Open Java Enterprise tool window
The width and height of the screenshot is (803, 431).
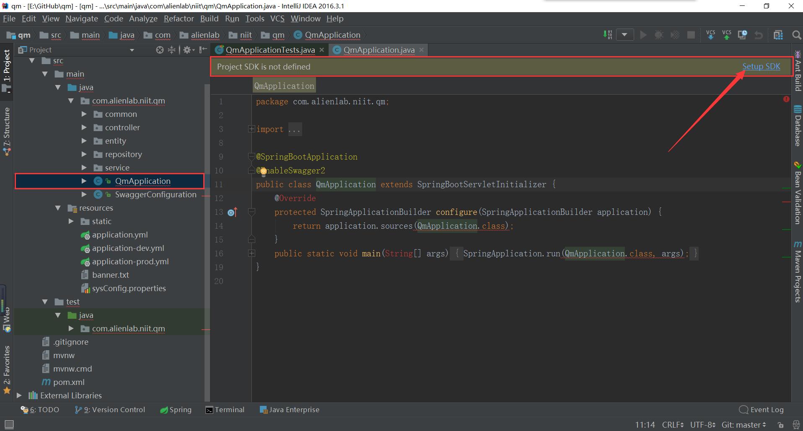pos(290,410)
